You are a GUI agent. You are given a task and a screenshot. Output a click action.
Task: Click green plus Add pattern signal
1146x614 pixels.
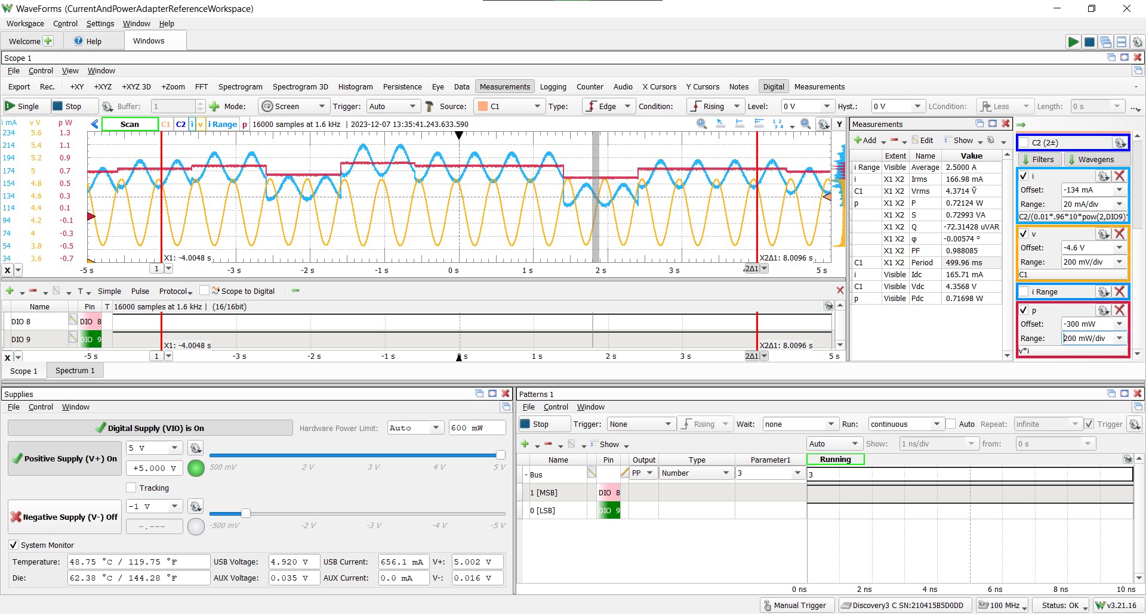[525, 444]
